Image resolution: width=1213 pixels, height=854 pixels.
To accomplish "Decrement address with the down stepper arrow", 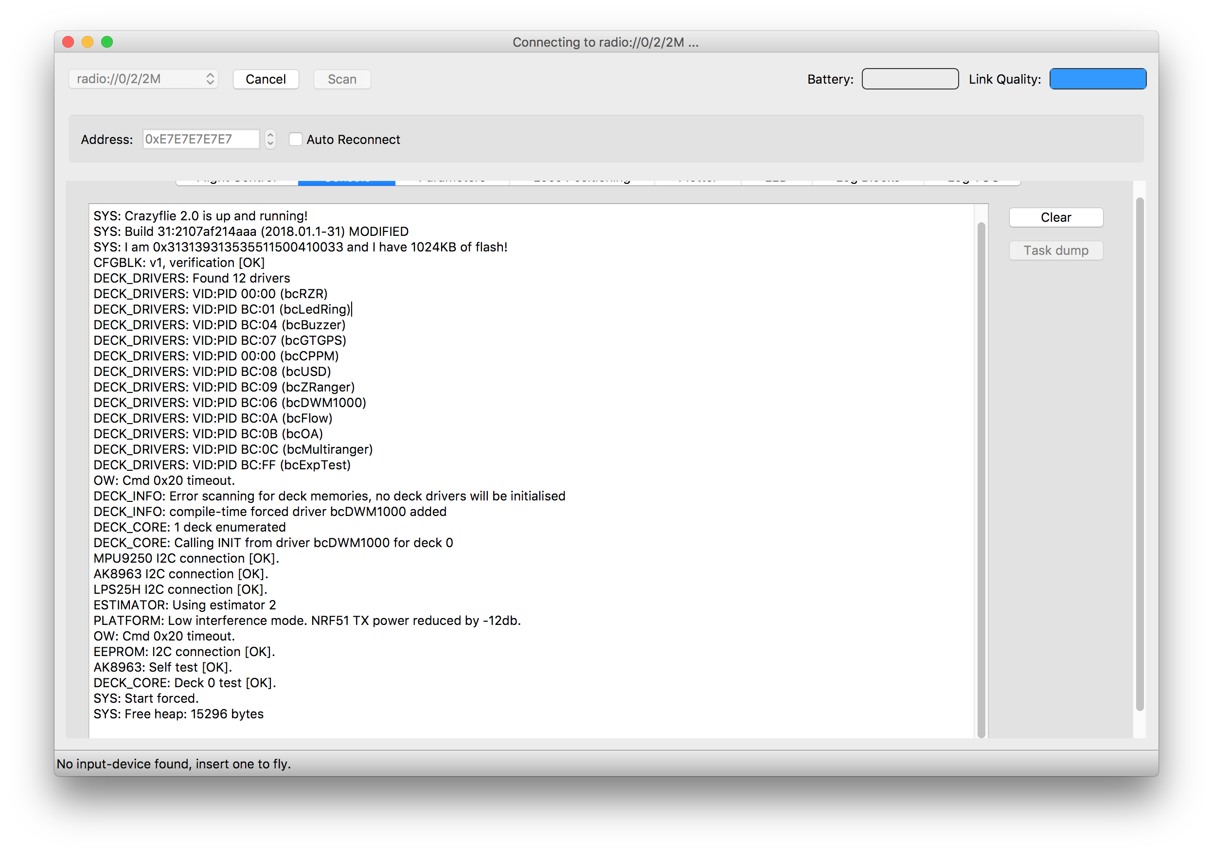I will tap(270, 144).
